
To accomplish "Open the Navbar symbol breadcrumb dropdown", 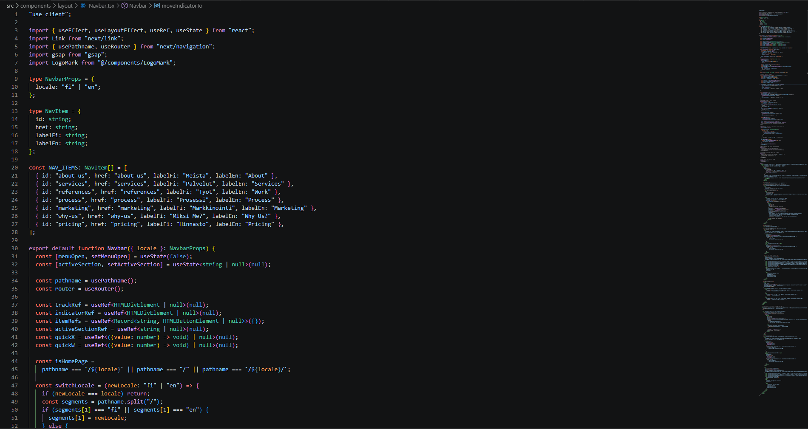I will pos(138,6).
